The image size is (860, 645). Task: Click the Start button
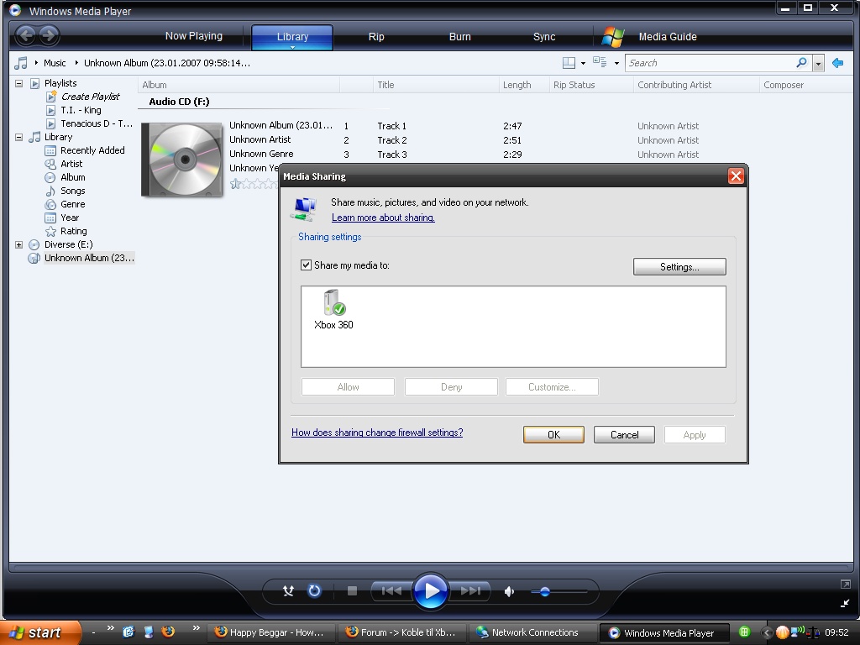[40, 632]
